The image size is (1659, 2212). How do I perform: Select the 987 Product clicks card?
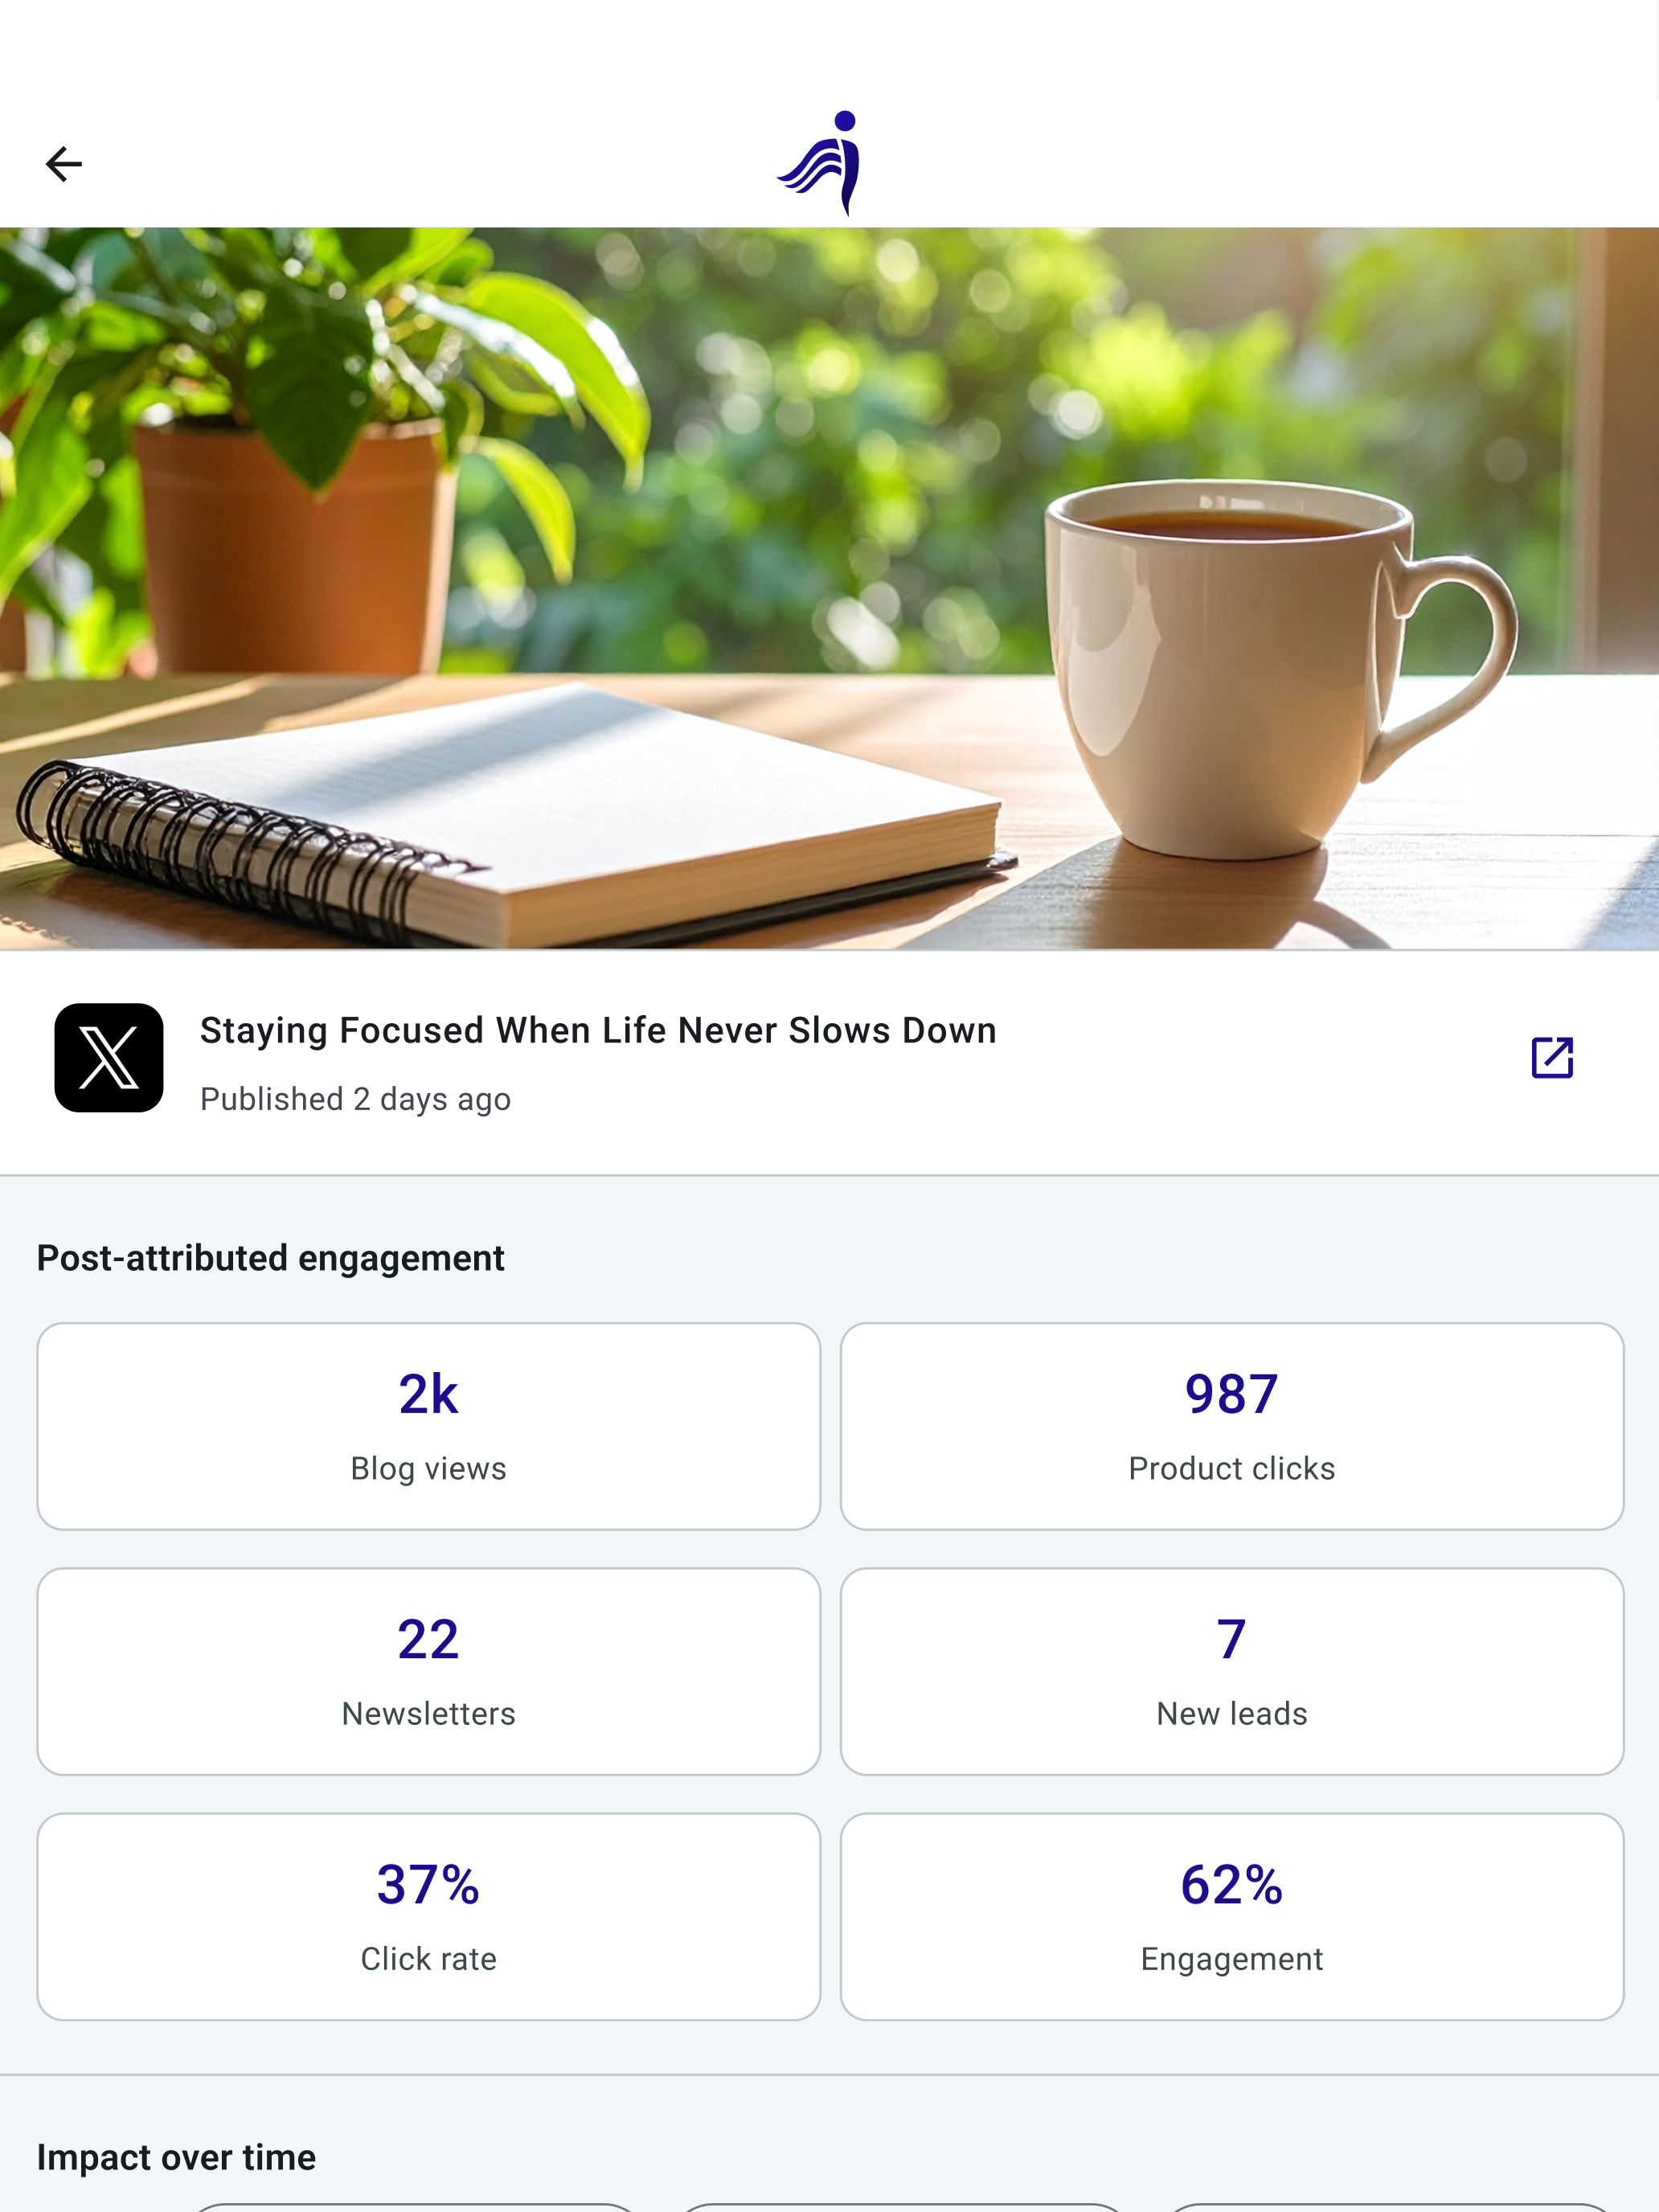tap(1232, 1426)
